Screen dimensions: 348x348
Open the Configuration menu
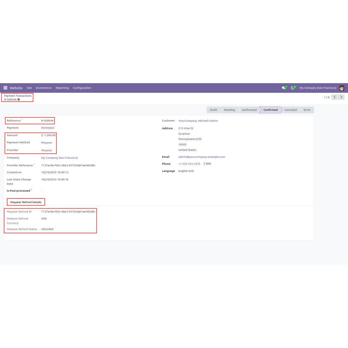click(x=82, y=88)
